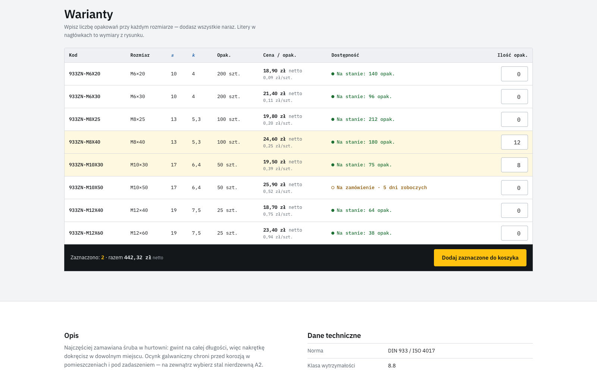This screenshot has width=597, height=373.
Task: Click the blue 's' dimension column header
Action: [x=172, y=55]
